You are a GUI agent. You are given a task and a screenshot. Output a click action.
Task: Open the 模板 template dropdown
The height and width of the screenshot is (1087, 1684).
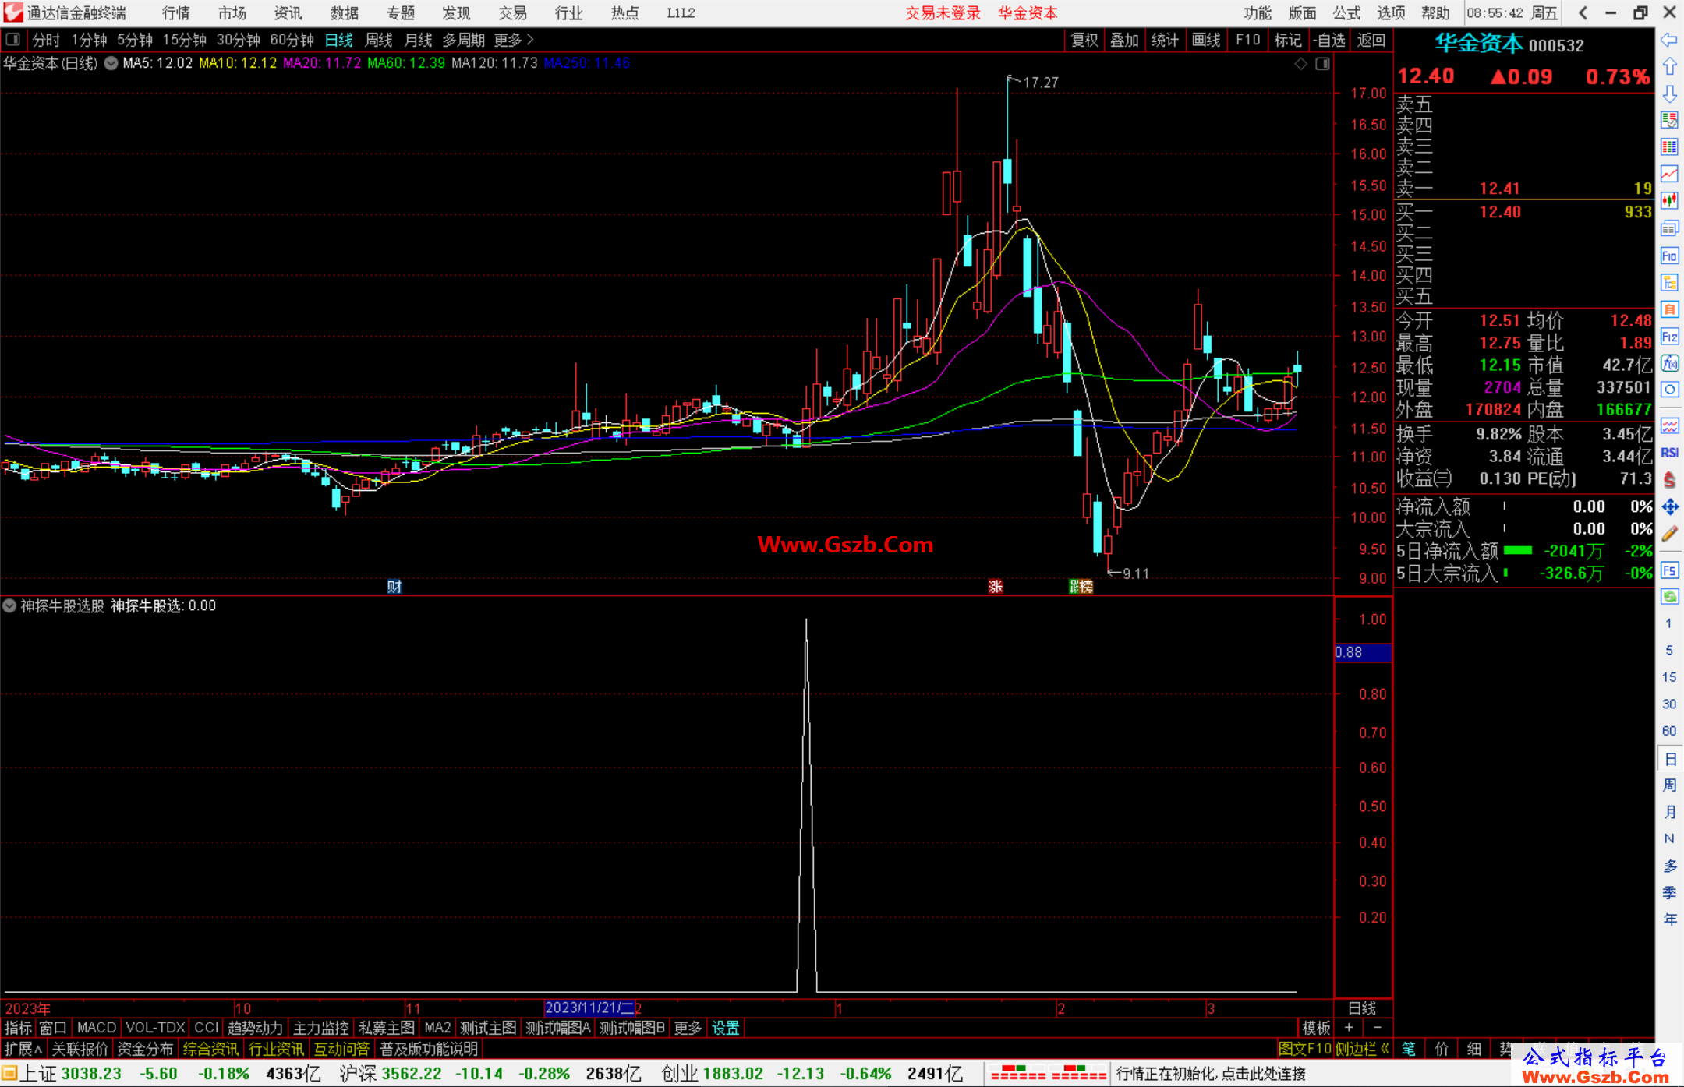[x=1317, y=1028]
